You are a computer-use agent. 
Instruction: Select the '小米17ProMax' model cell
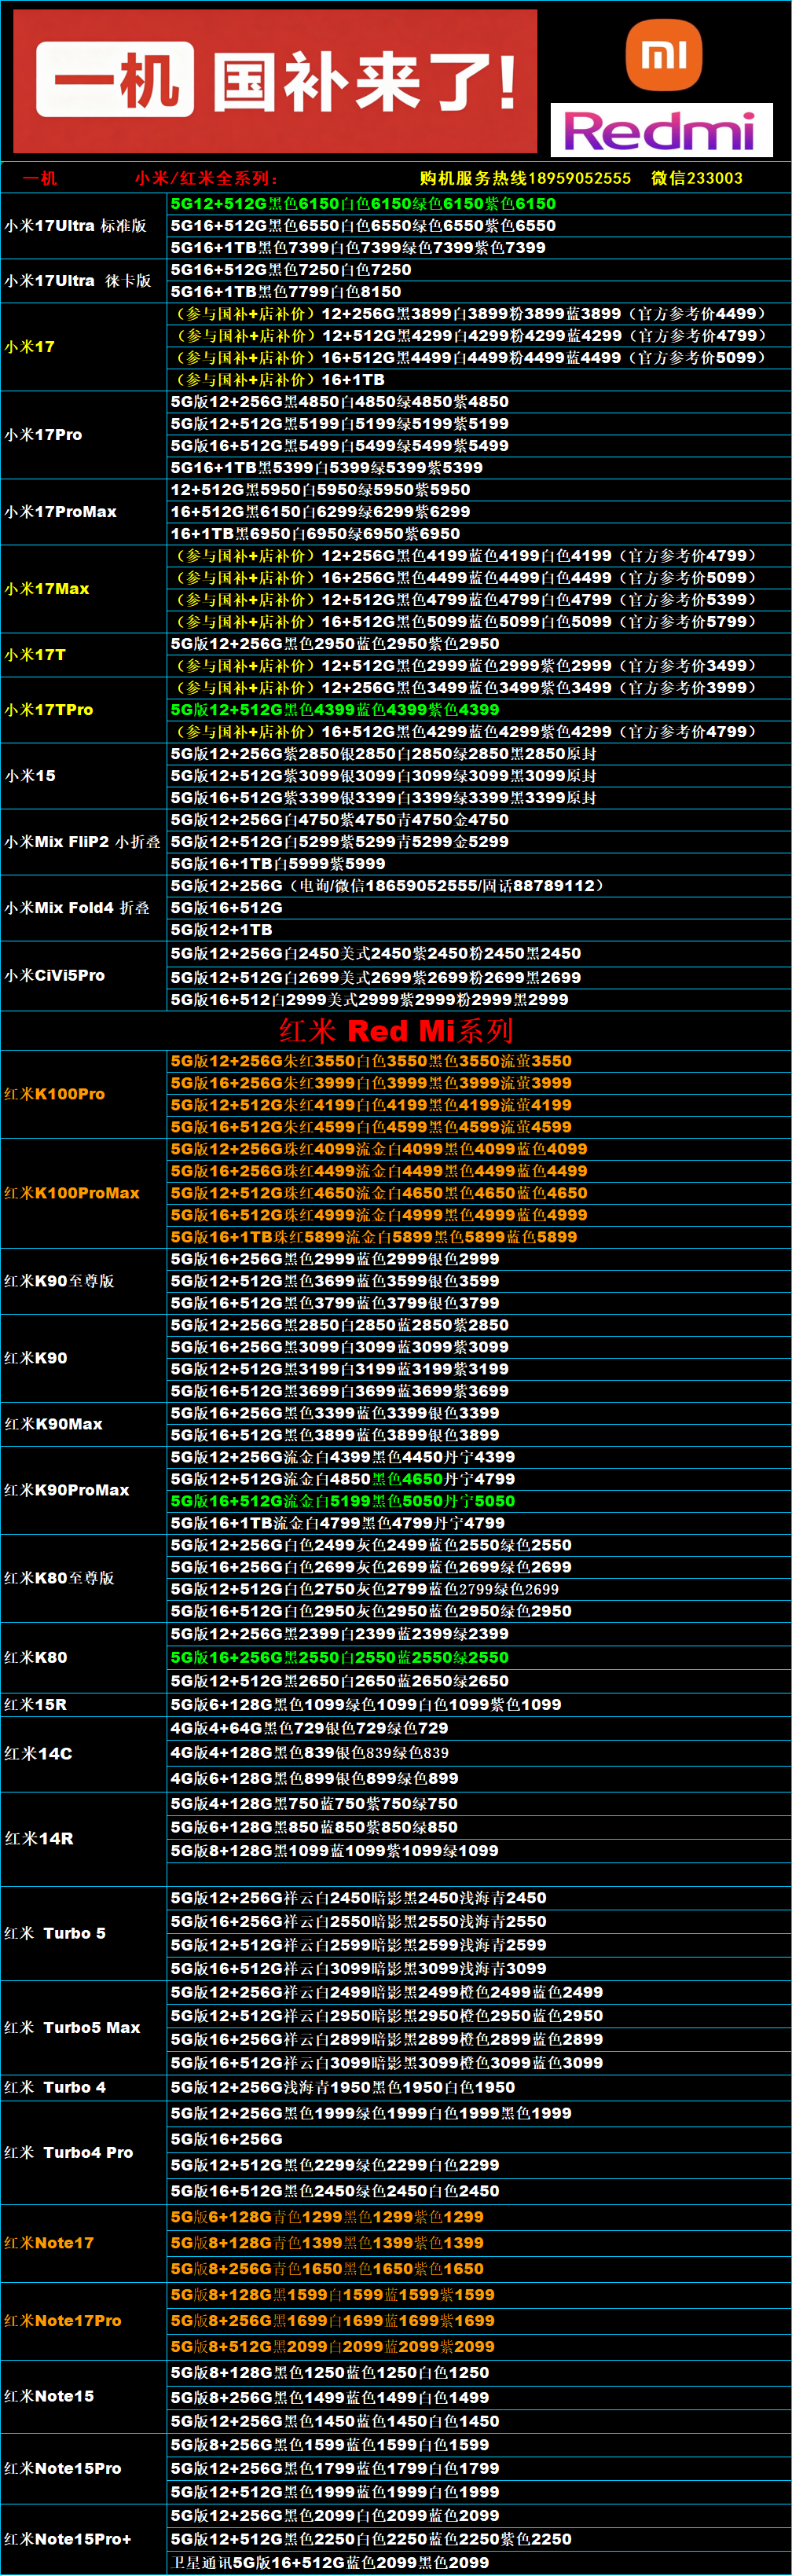tap(84, 512)
